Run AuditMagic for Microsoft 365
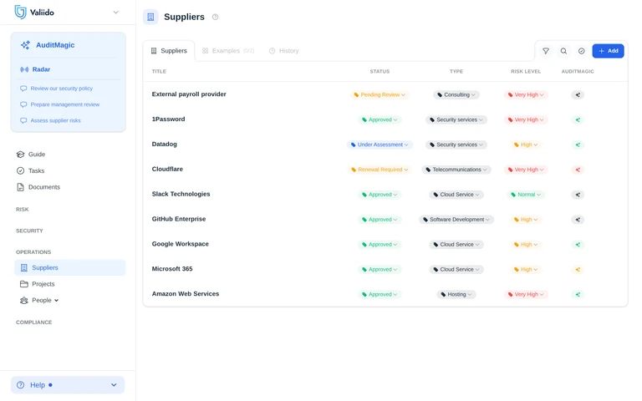Viewport: 642px width, 401px height. [x=578, y=270]
